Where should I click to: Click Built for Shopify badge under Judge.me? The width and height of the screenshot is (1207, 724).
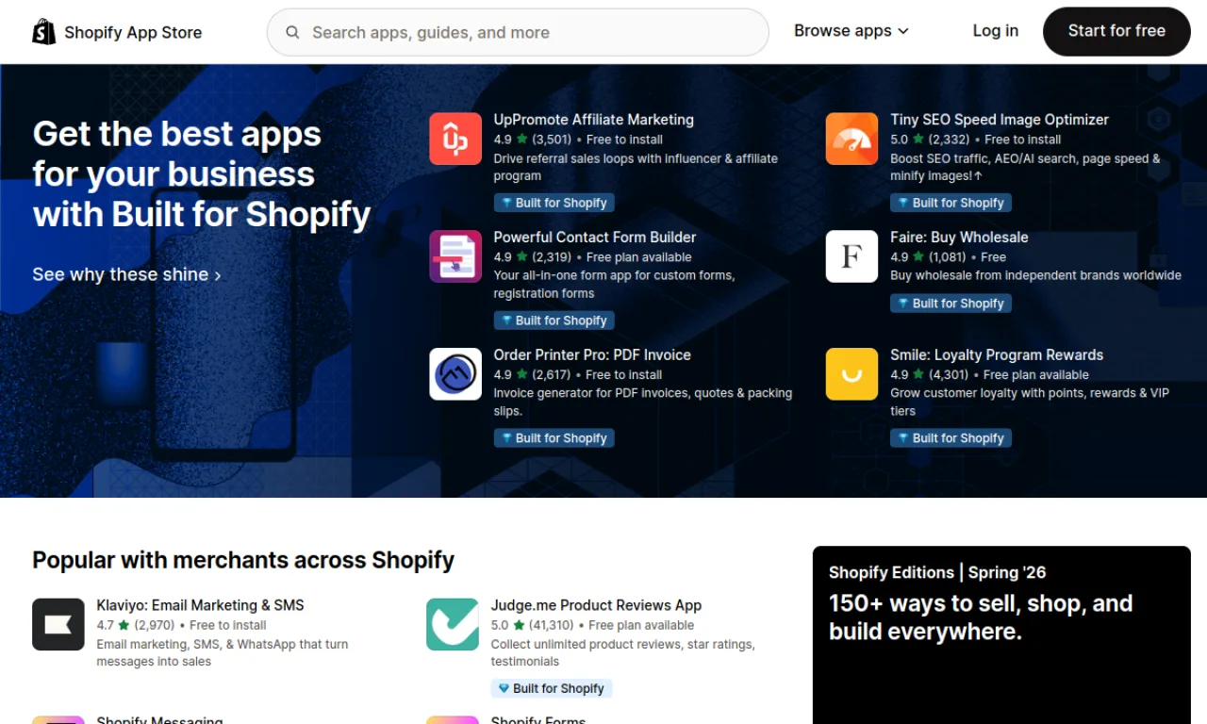tap(552, 688)
